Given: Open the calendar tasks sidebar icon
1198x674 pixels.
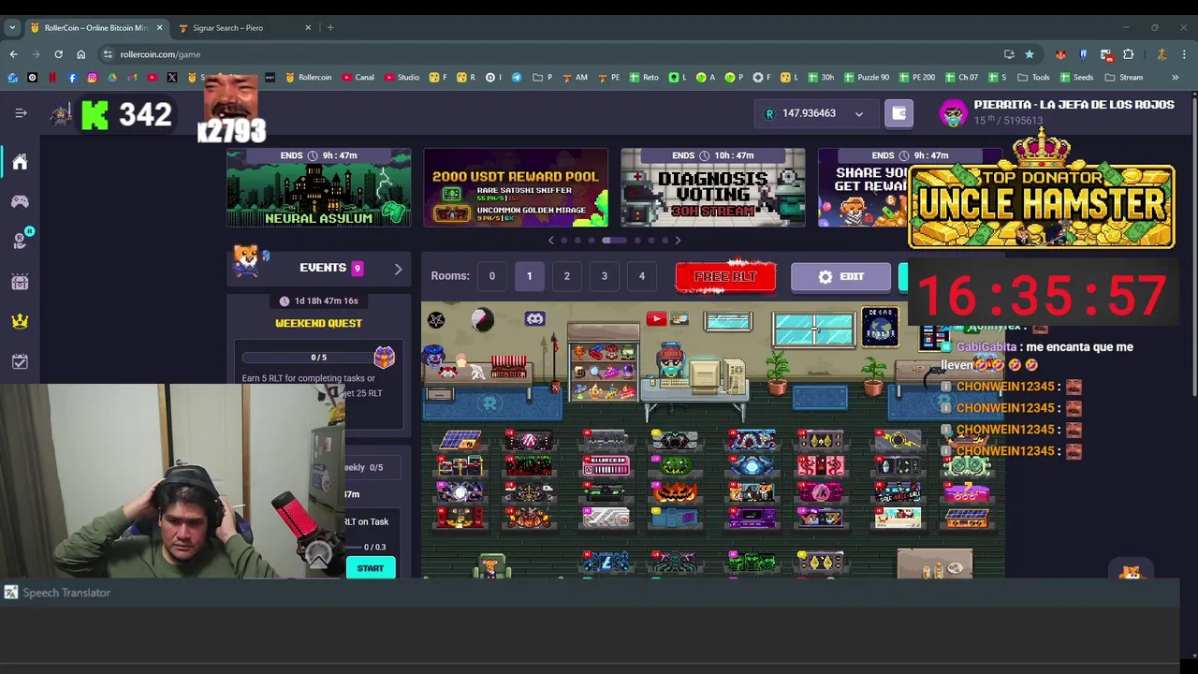Looking at the screenshot, I should [20, 361].
